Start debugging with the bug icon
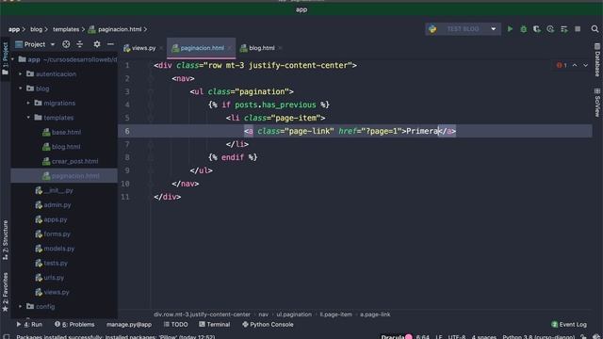 point(524,29)
